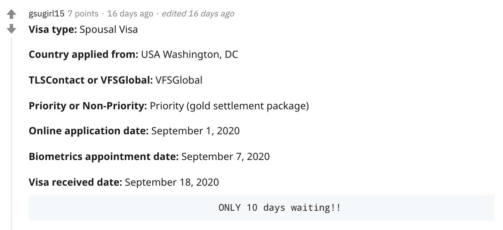Click the edited 16 days ago label
Screen dimensions: 503x230
198,14
